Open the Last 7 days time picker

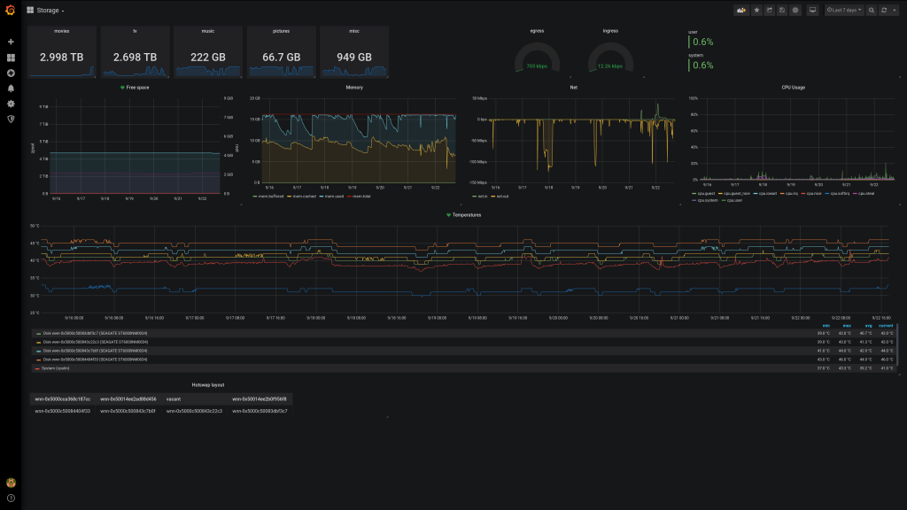point(844,10)
